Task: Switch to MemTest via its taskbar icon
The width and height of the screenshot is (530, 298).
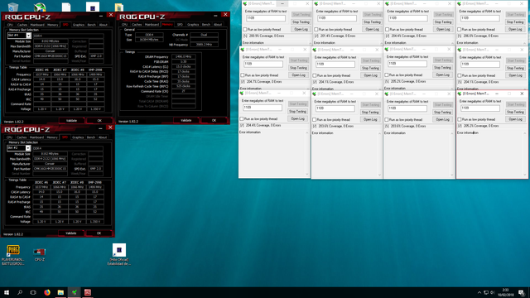Action: (74, 292)
